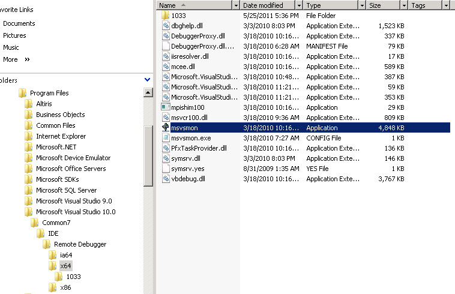Image resolution: width=455 pixels, height=294 pixels.
Task: Click the DebuggerProxy.dll manifest file icon
Action: pyautogui.click(x=166, y=46)
